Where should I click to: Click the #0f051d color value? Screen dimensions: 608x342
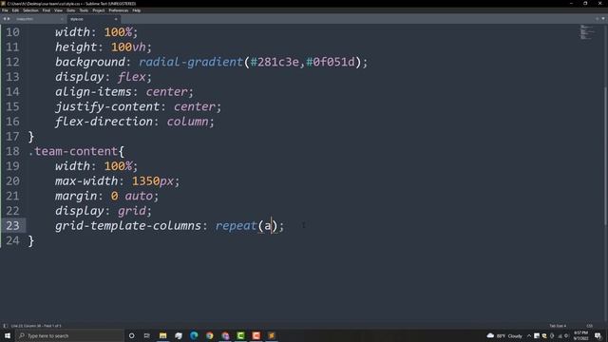point(331,62)
